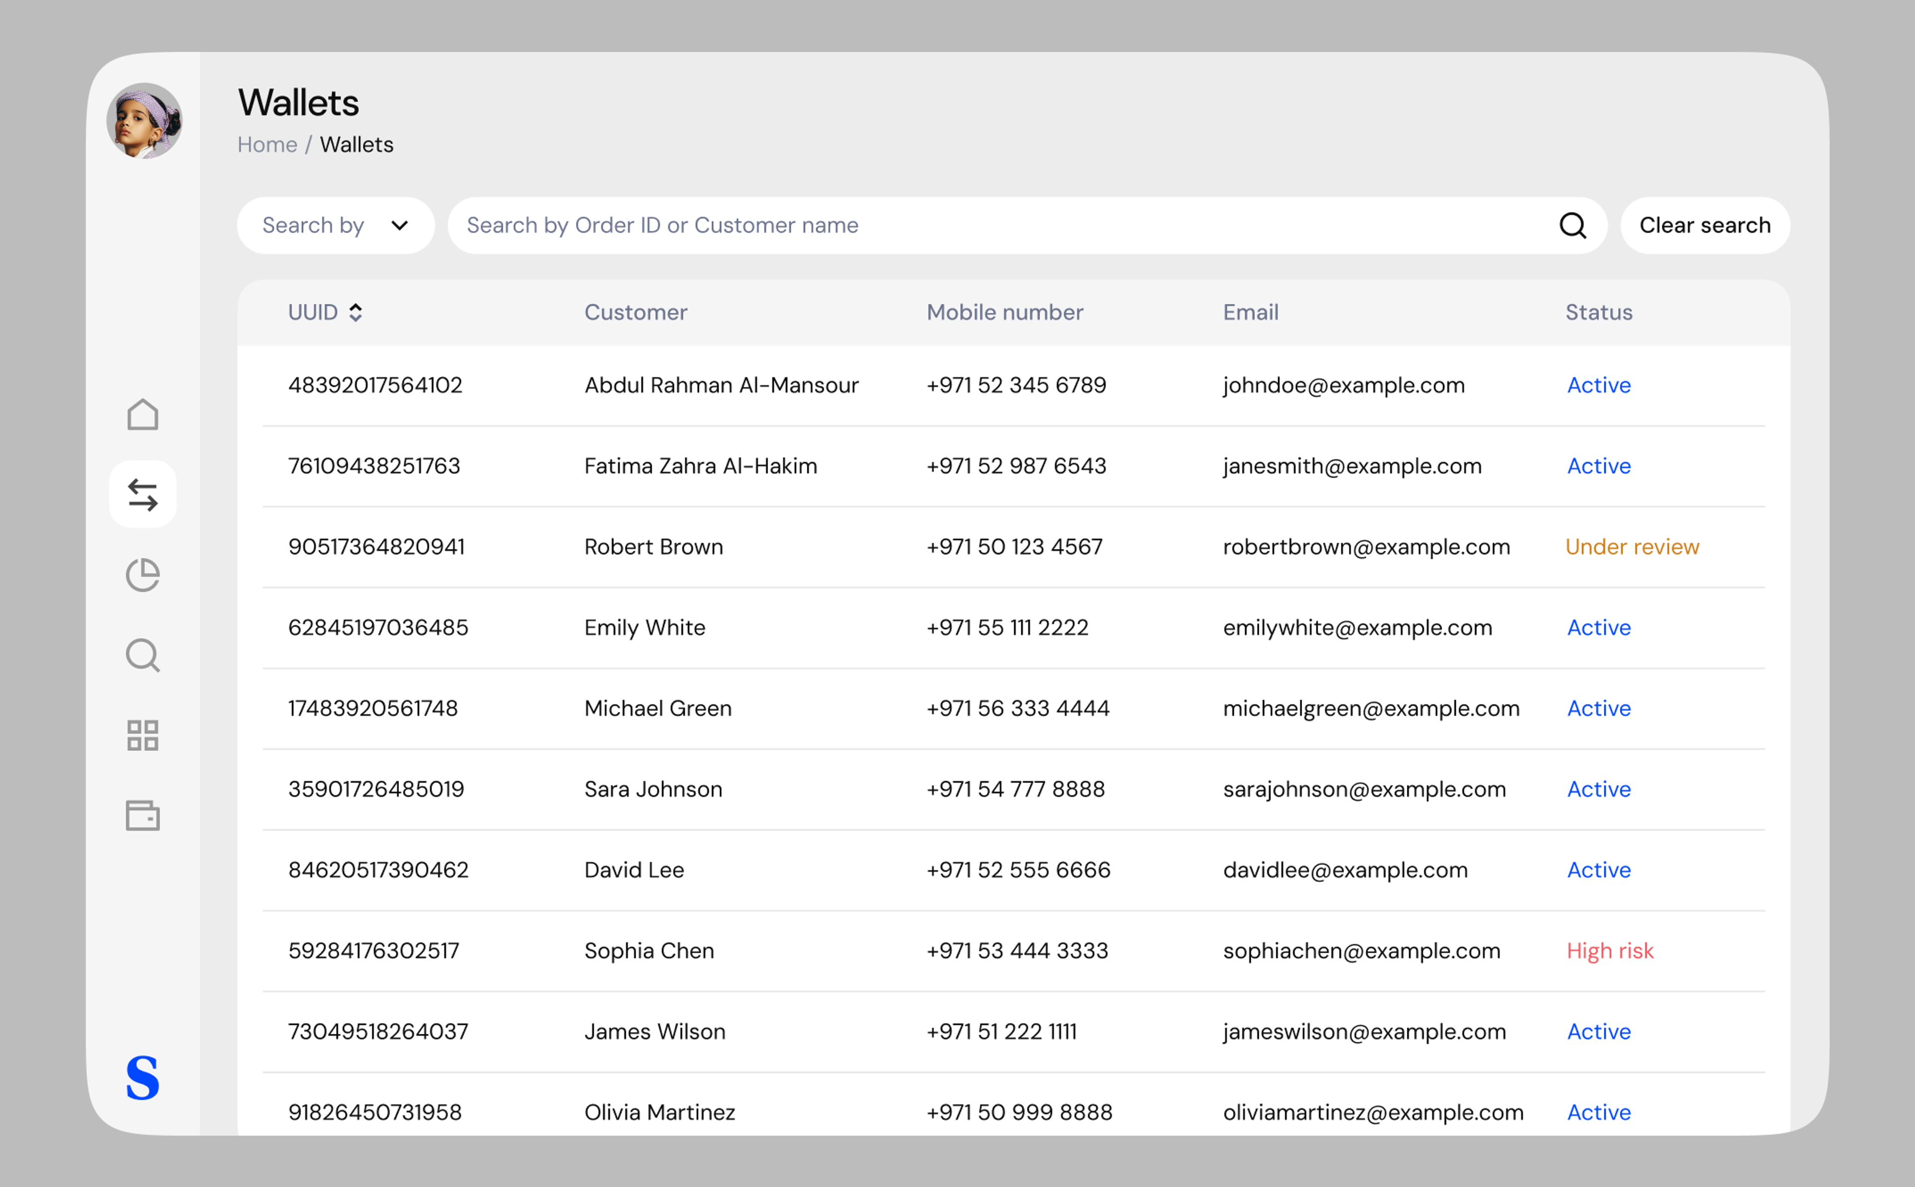Go to Home breadcrumb link
This screenshot has width=1915, height=1187.
pos(268,145)
